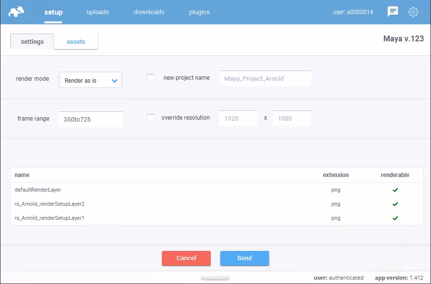This screenshot has height=284, width=431.
Task: Click the frame range input field
Action: [x=90, y=119]
